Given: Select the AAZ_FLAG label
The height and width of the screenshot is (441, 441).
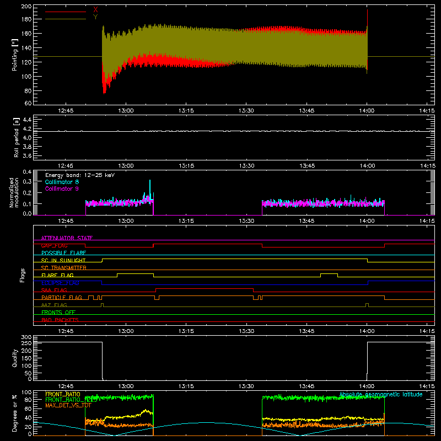Looking at the screenshot, I should [54, 305].
